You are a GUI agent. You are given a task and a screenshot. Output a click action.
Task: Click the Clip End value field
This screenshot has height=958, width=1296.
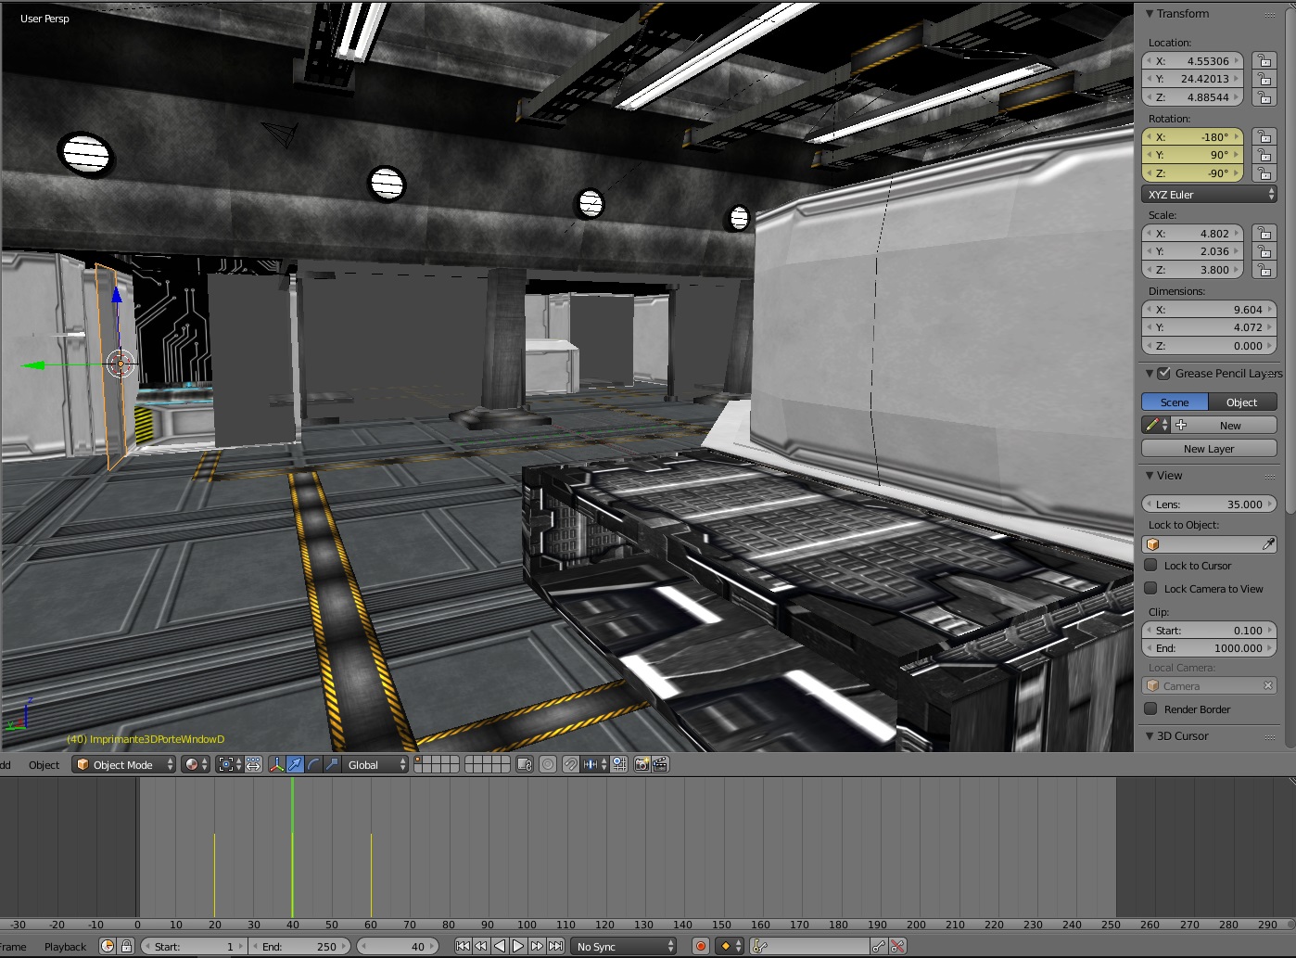tap(1209, 647)
